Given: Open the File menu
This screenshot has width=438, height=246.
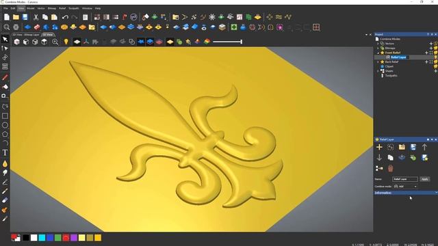Looking at the screenshot, I should tap(5, 8).
